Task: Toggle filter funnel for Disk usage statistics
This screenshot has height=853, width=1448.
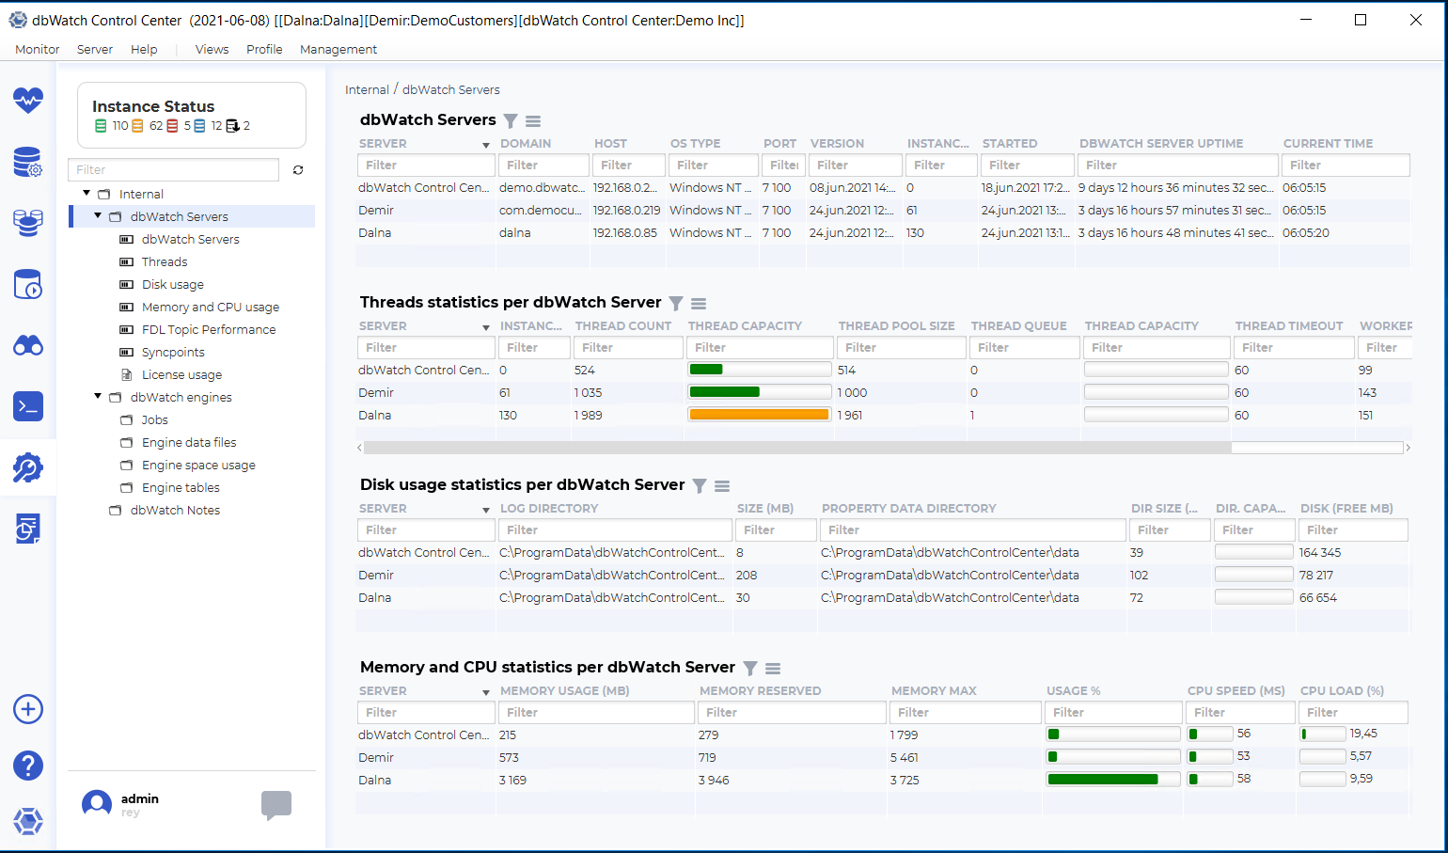Action: pyautogui.click(x=700, y=486)
